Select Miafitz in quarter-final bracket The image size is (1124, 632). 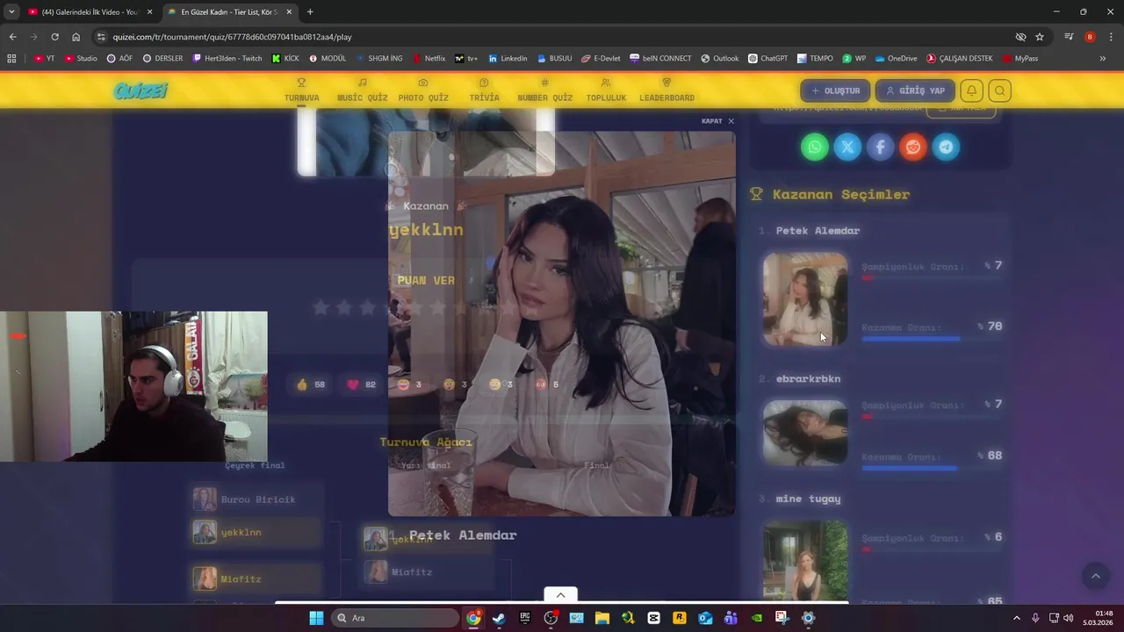[256, 579]
